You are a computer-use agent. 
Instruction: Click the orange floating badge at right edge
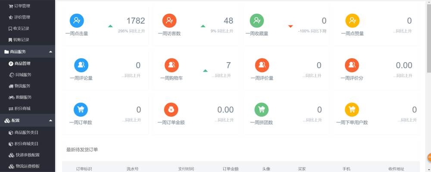click(x=429, y=157)
